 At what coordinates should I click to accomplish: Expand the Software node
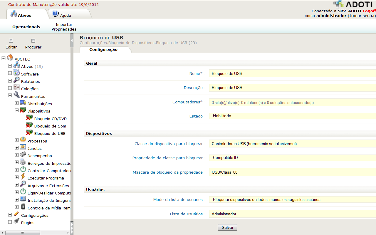[10, 73]
